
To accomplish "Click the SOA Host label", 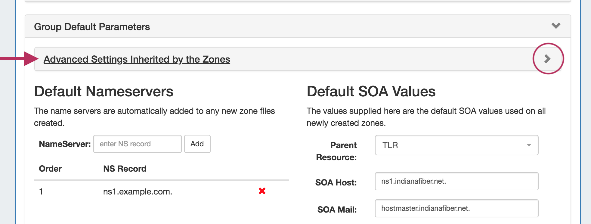I will (336, 182).
